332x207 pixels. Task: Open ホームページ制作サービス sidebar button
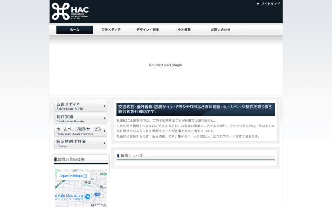pos(81,131)
